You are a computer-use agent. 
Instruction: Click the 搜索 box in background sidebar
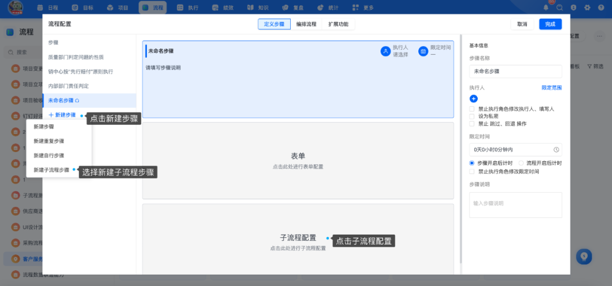coord(23,52)
